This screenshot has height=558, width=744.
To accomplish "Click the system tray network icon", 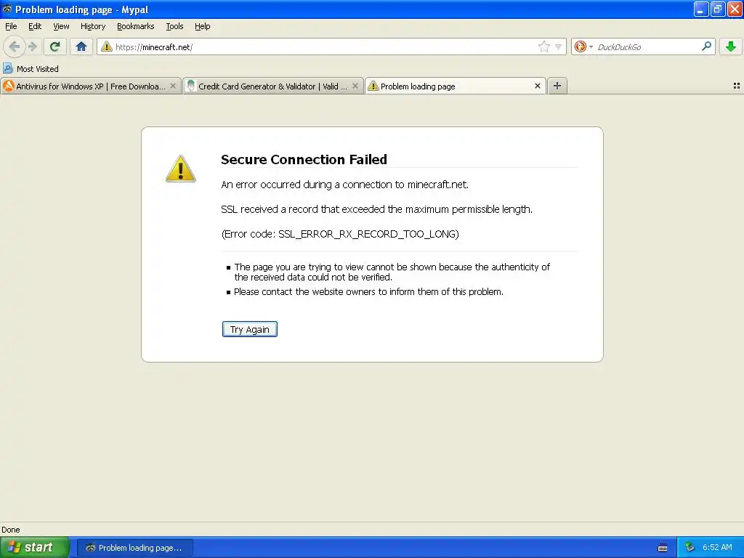I will (x=690, y=548).
